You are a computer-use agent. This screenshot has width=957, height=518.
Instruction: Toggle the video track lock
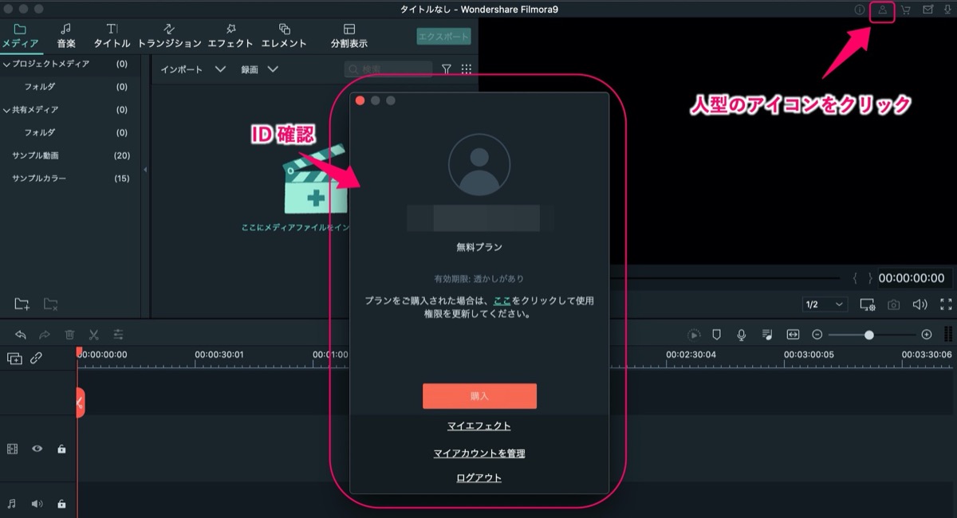[x=61, y=449]
